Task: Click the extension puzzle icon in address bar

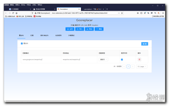Action: coord(35,13)
